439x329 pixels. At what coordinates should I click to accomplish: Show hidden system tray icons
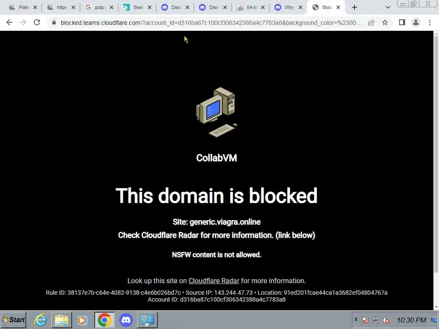[356, 319]
